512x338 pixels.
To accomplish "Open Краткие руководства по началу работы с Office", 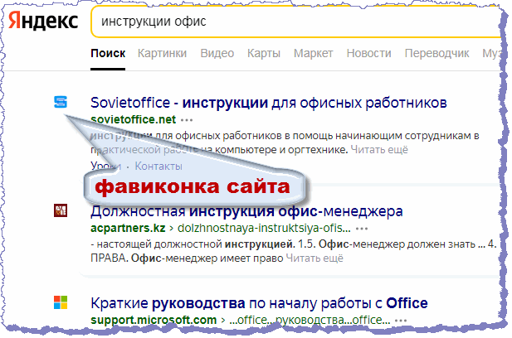I will click(x=259, y=303).
